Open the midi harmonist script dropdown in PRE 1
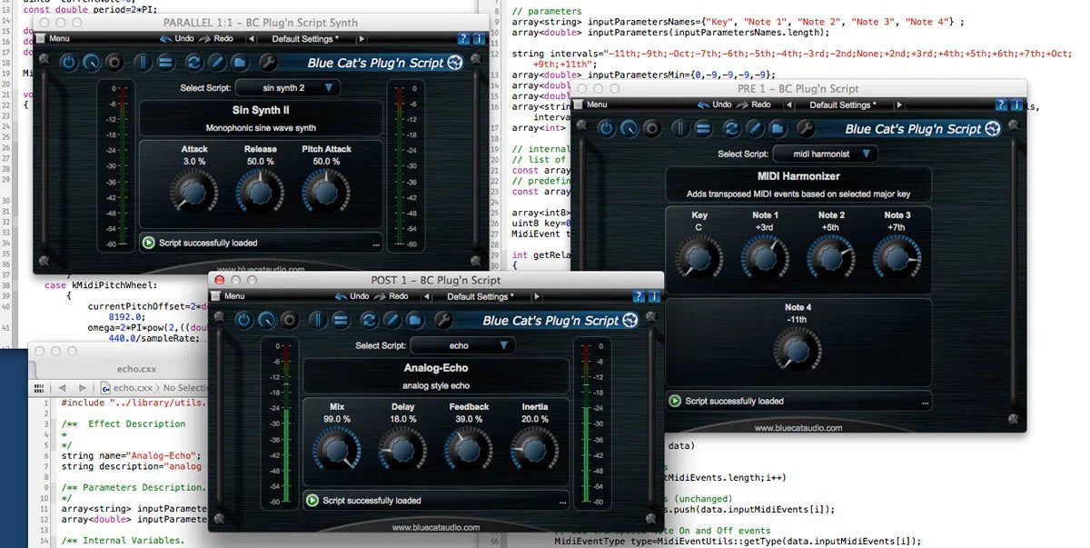This screenshot has height=548, width=1090. coord(823,154)
